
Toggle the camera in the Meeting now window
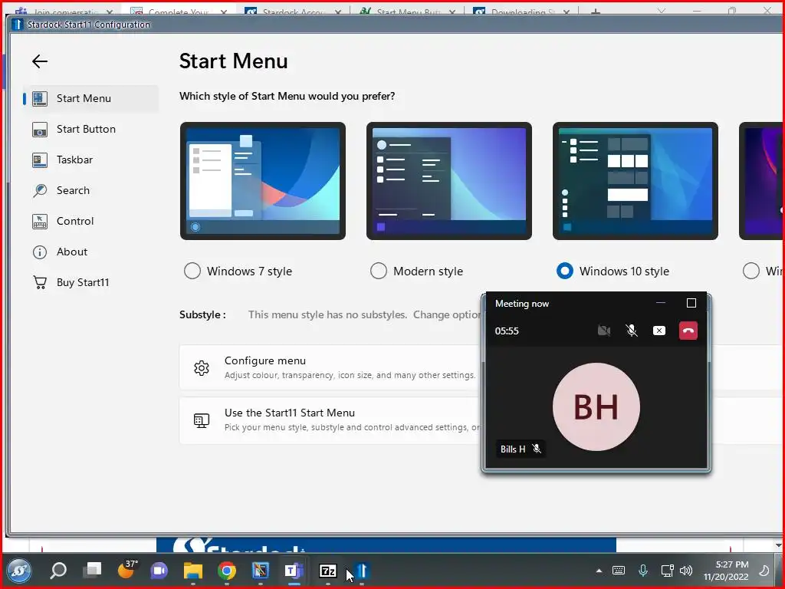tap(604, 331)
